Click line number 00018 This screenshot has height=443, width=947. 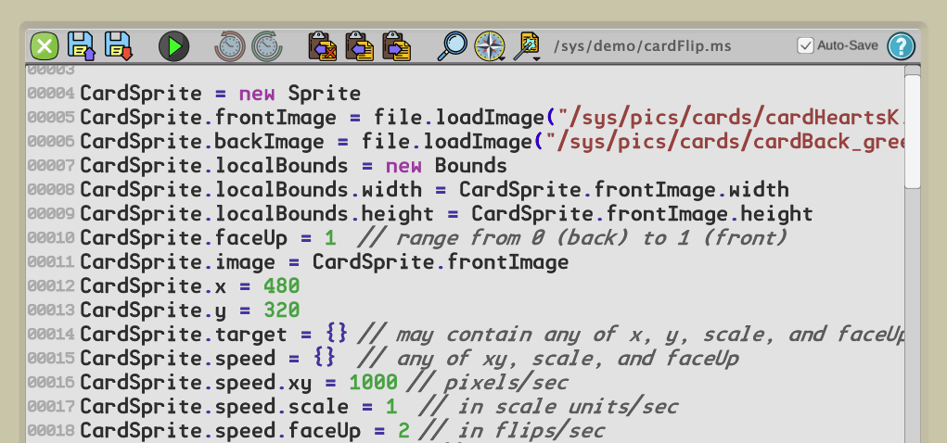point(51,431)
